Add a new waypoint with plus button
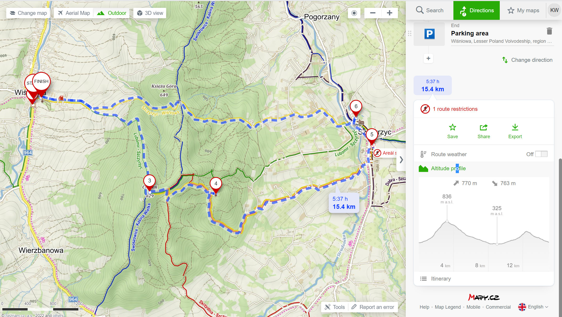This screenshot has height=317, width=562. pos(428,58)
